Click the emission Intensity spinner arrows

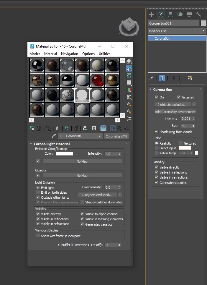(x=119, y=154)
